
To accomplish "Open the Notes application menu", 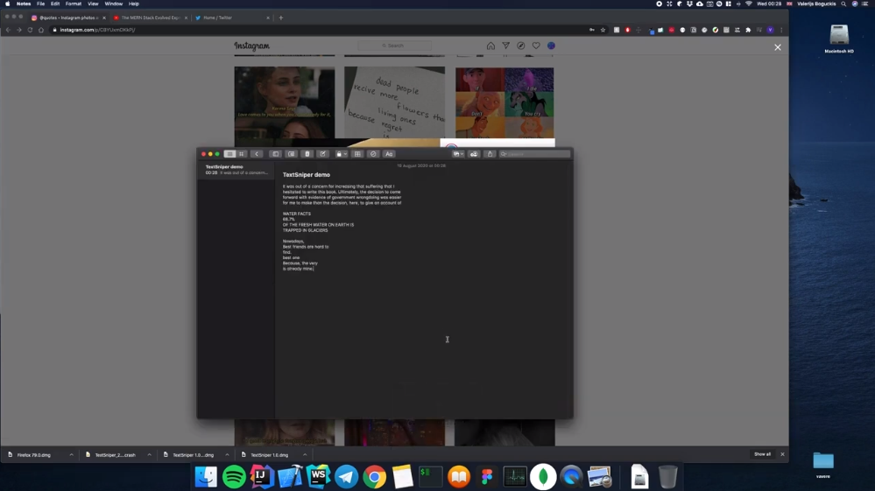I will pos(24,4).
